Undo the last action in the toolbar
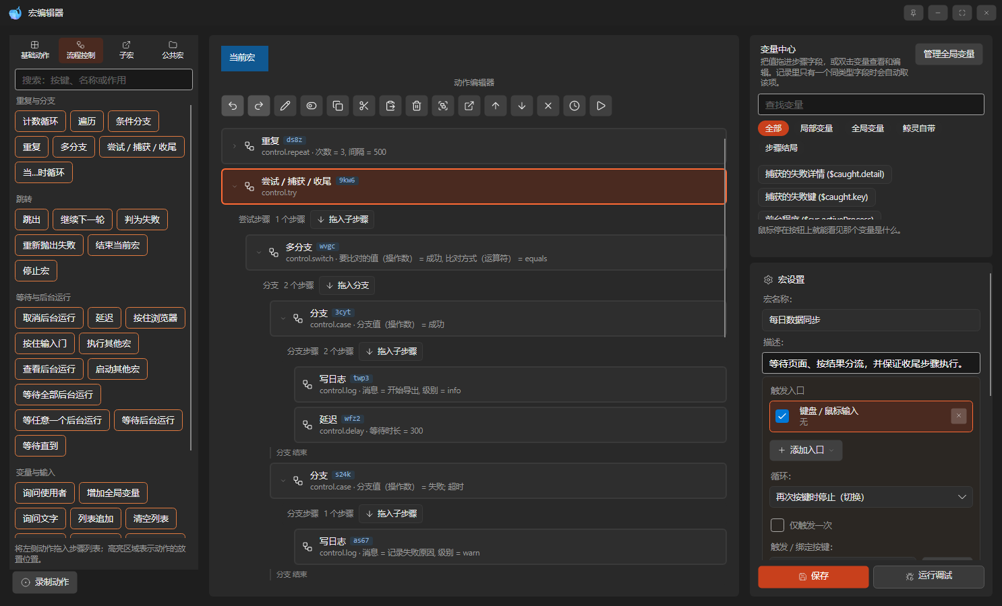The height and width of the screenshot is (606, 1002). pyautogui.click(x=233, y=106)
